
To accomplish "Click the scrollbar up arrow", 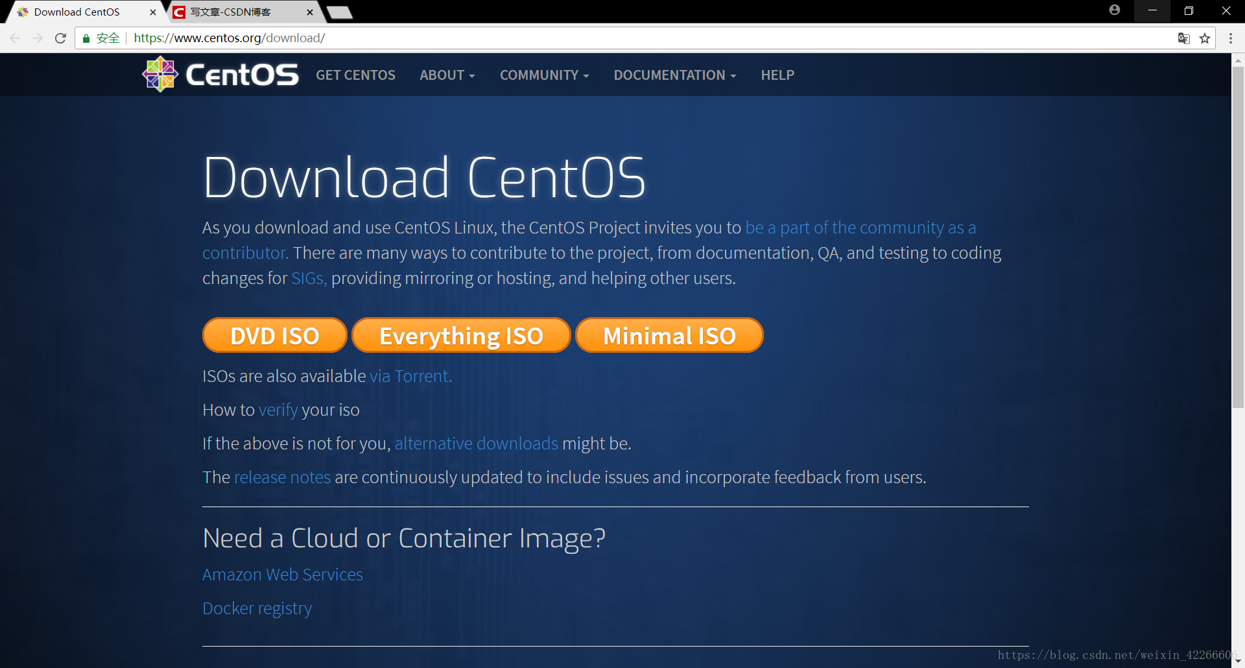I will pyautogui.click(x=1238, y=60).
